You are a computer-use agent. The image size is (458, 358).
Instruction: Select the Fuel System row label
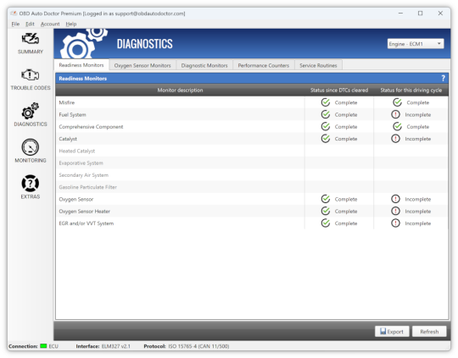pos(72,114)
